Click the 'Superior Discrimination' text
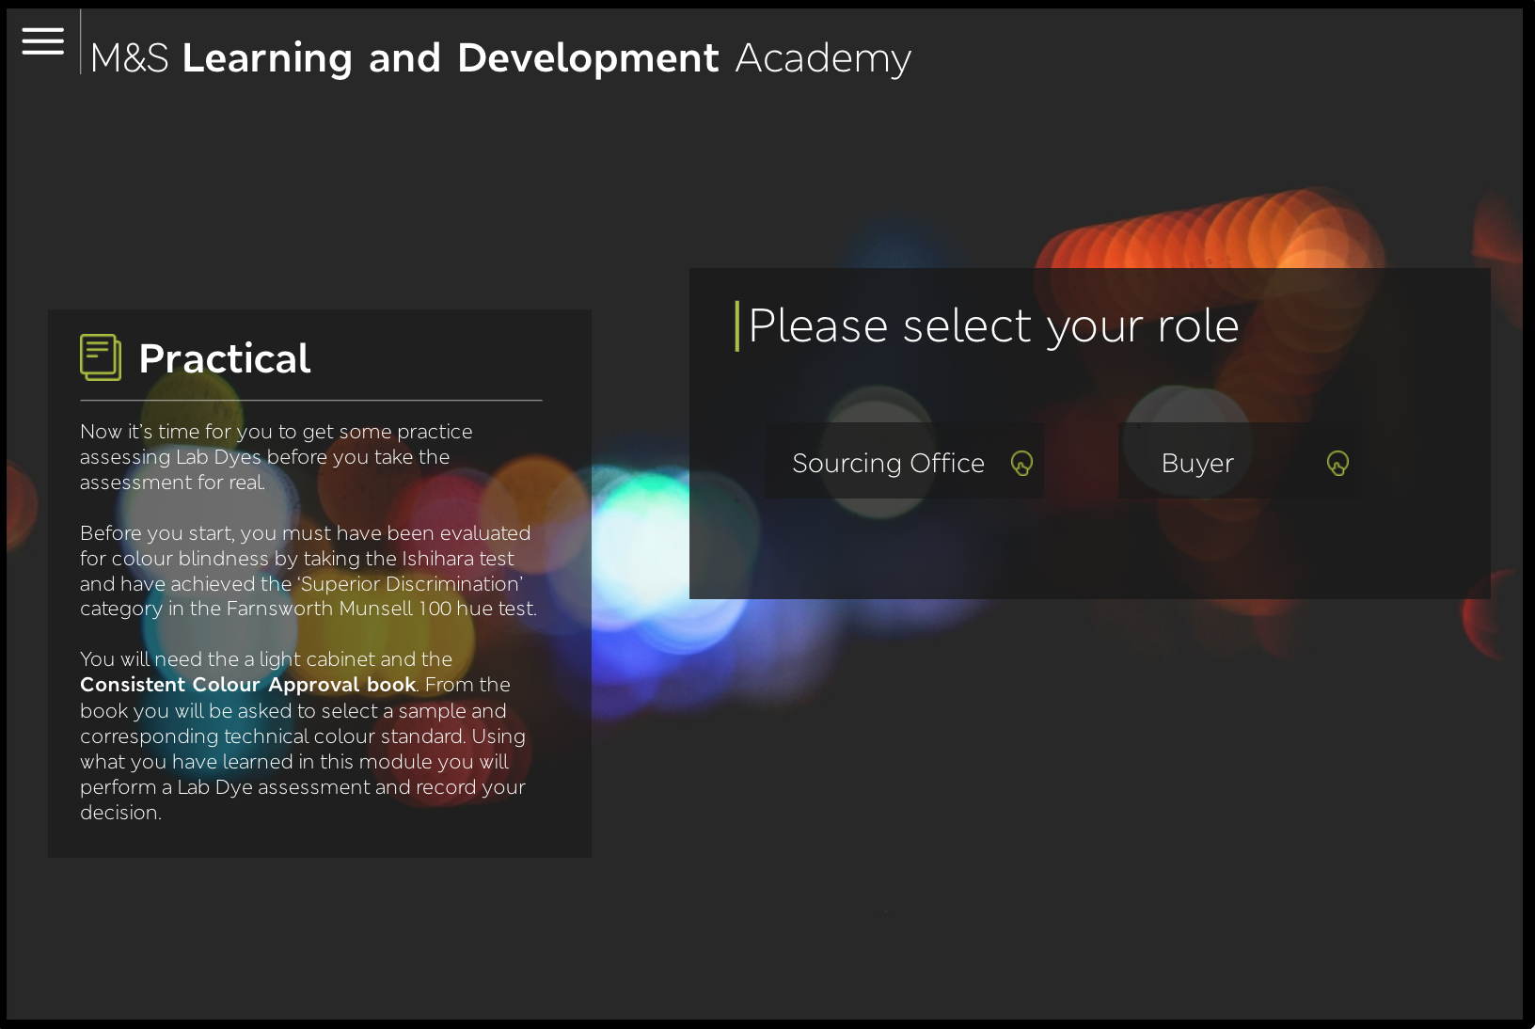 411,584
